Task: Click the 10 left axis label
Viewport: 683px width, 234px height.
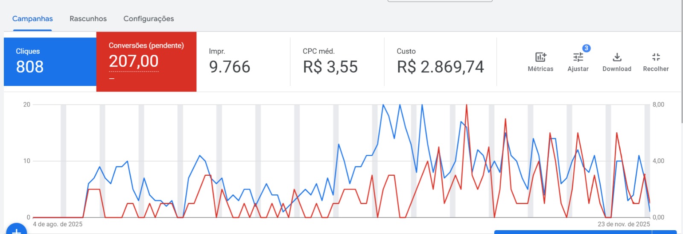Action: [27, 161]
